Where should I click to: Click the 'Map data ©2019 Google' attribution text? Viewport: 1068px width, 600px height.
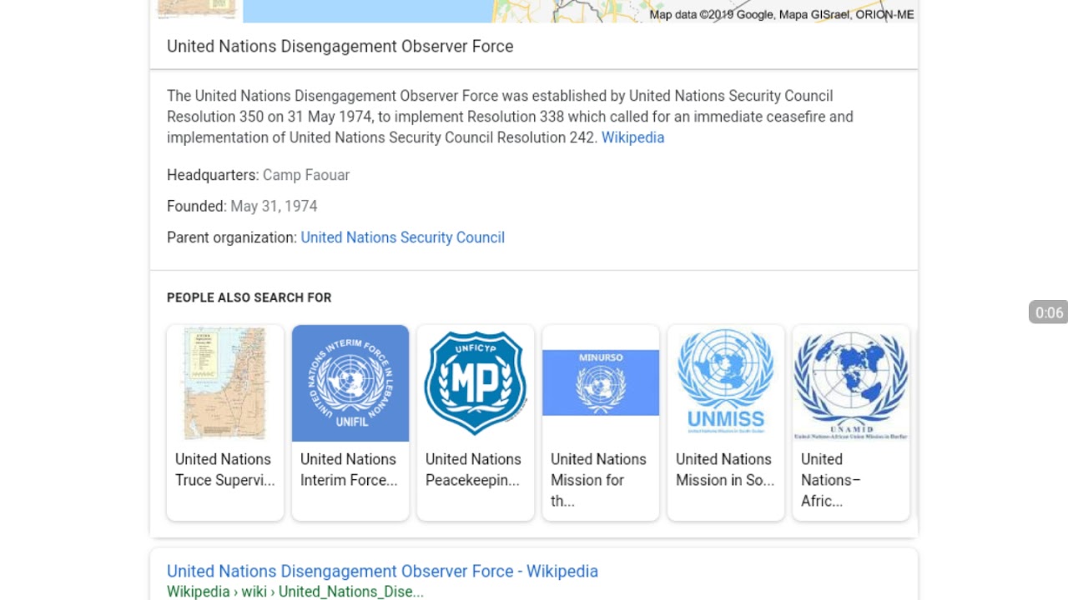tap(782, 14)
